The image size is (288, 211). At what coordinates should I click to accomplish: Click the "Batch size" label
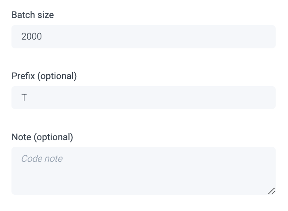(x=33, y=15)
